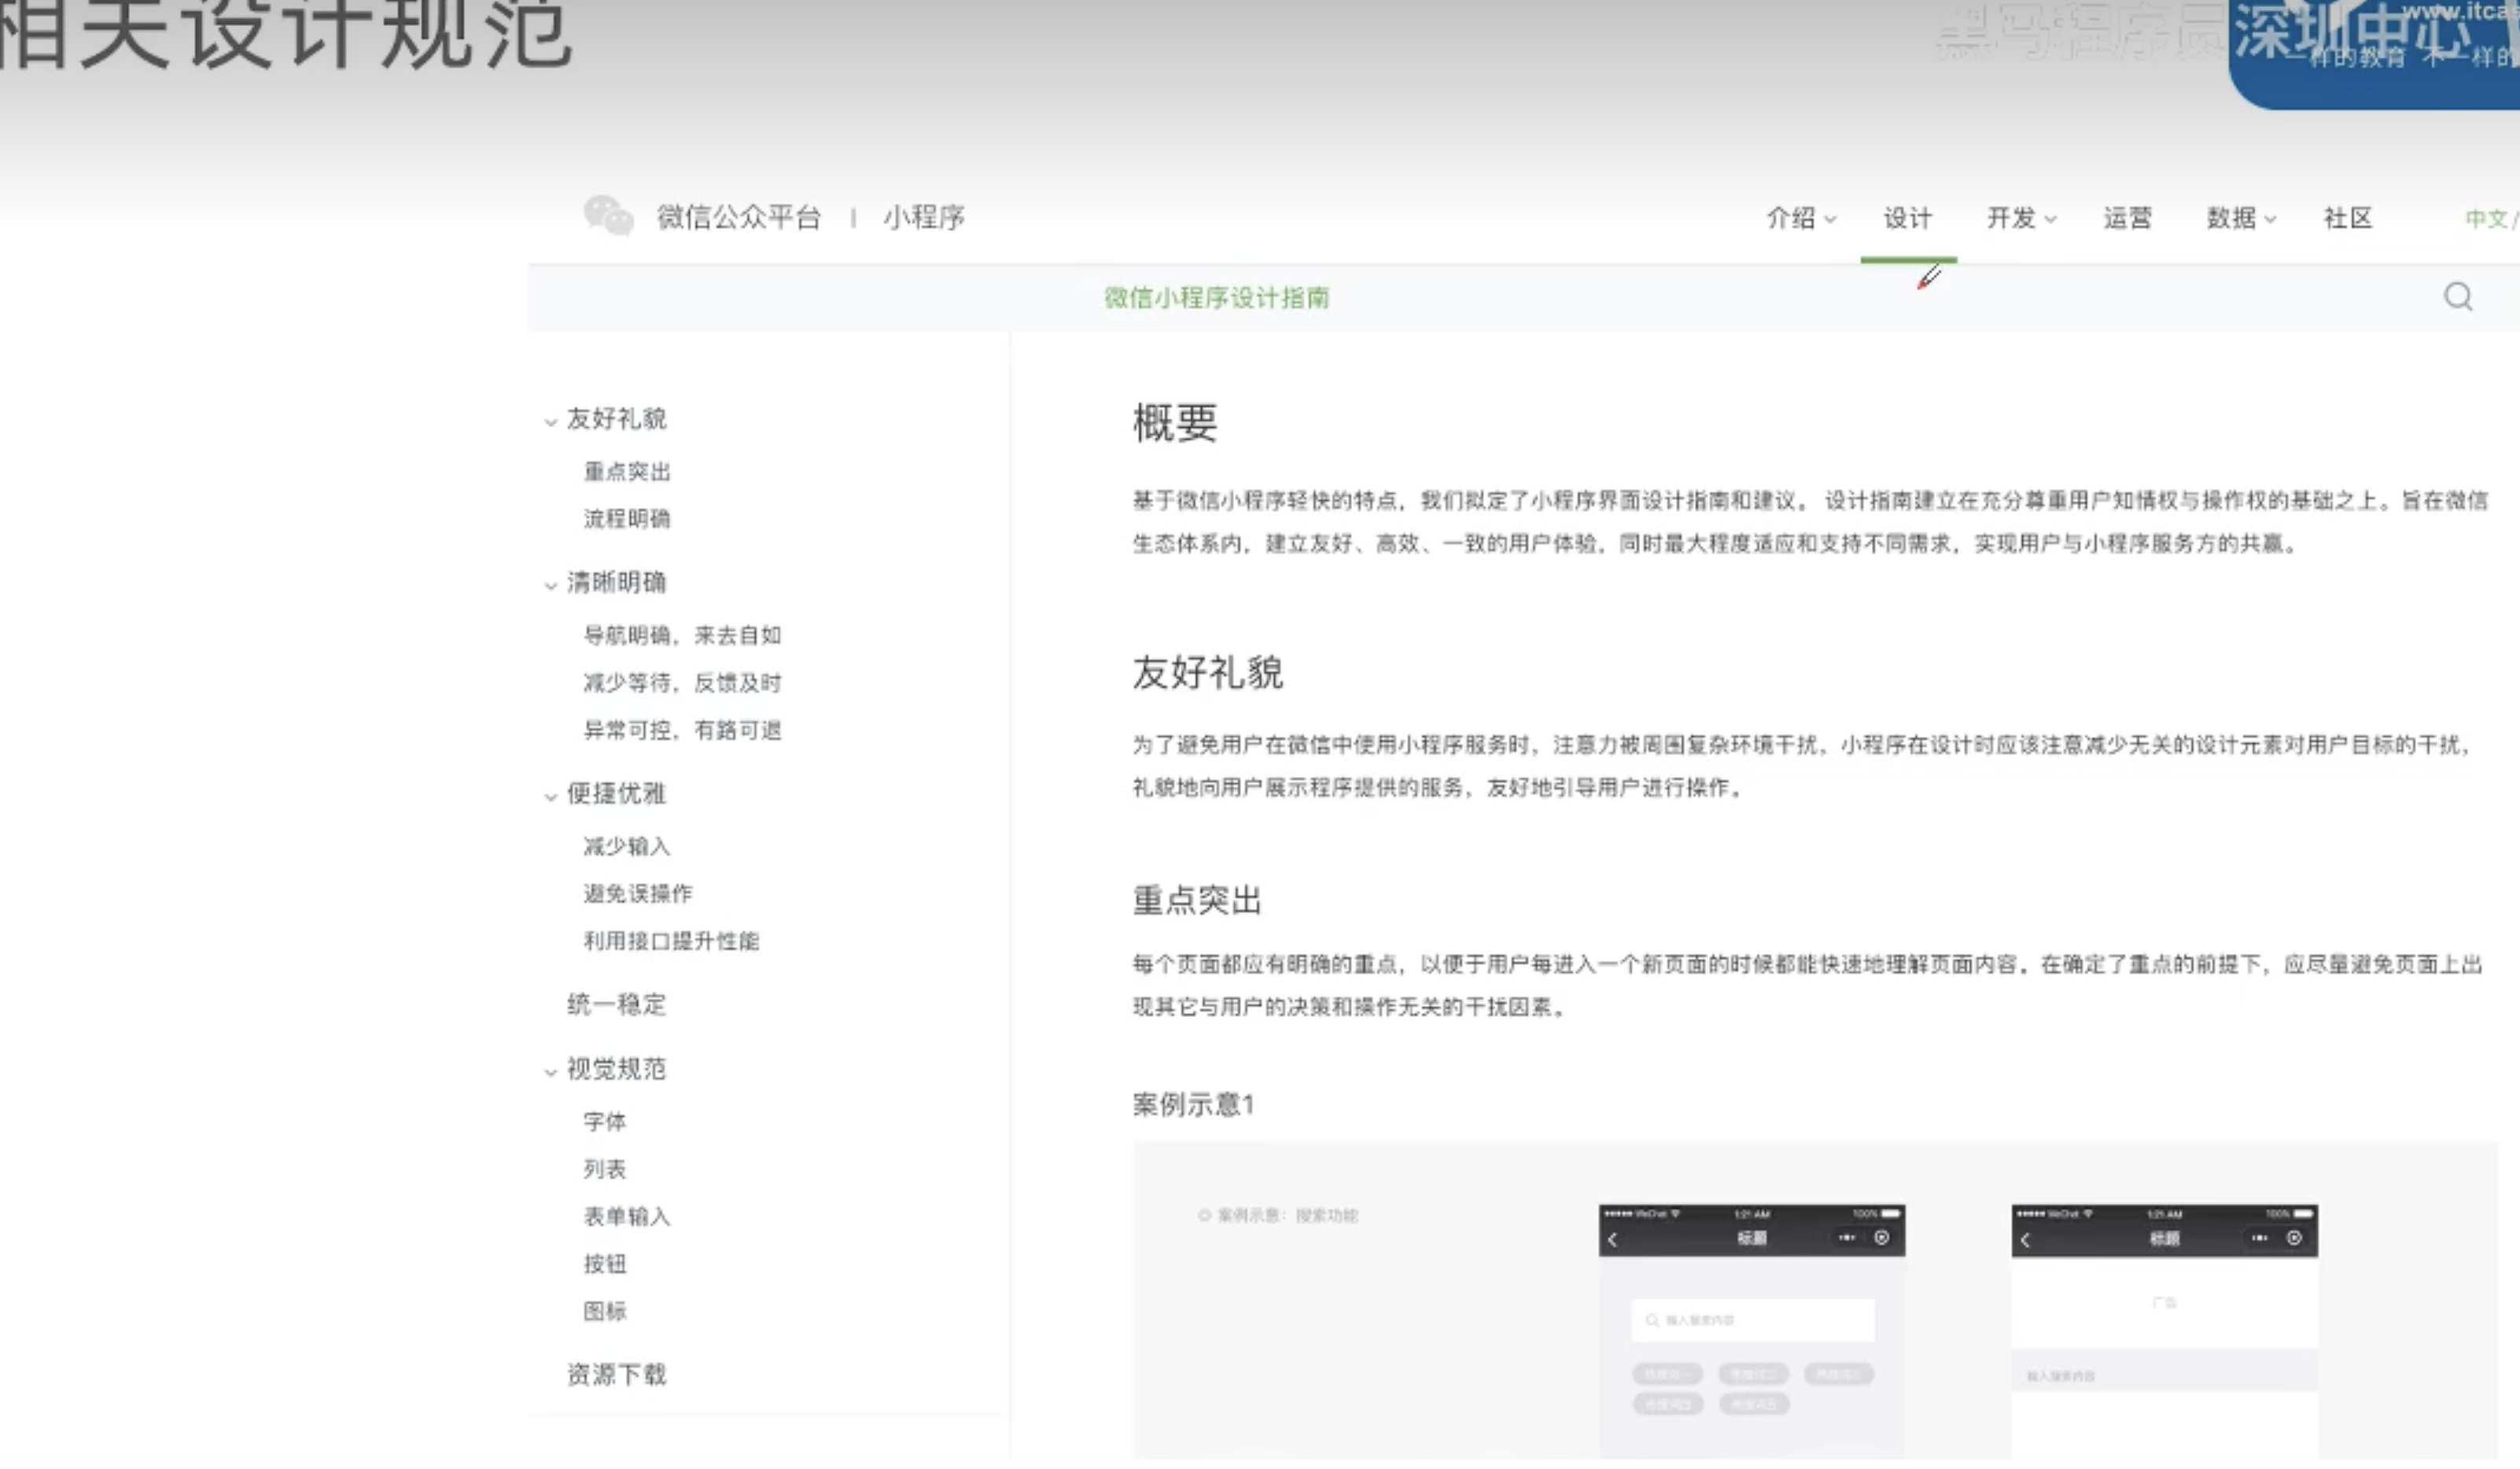Select 减少输入 sidebar item

click(627, 846)
